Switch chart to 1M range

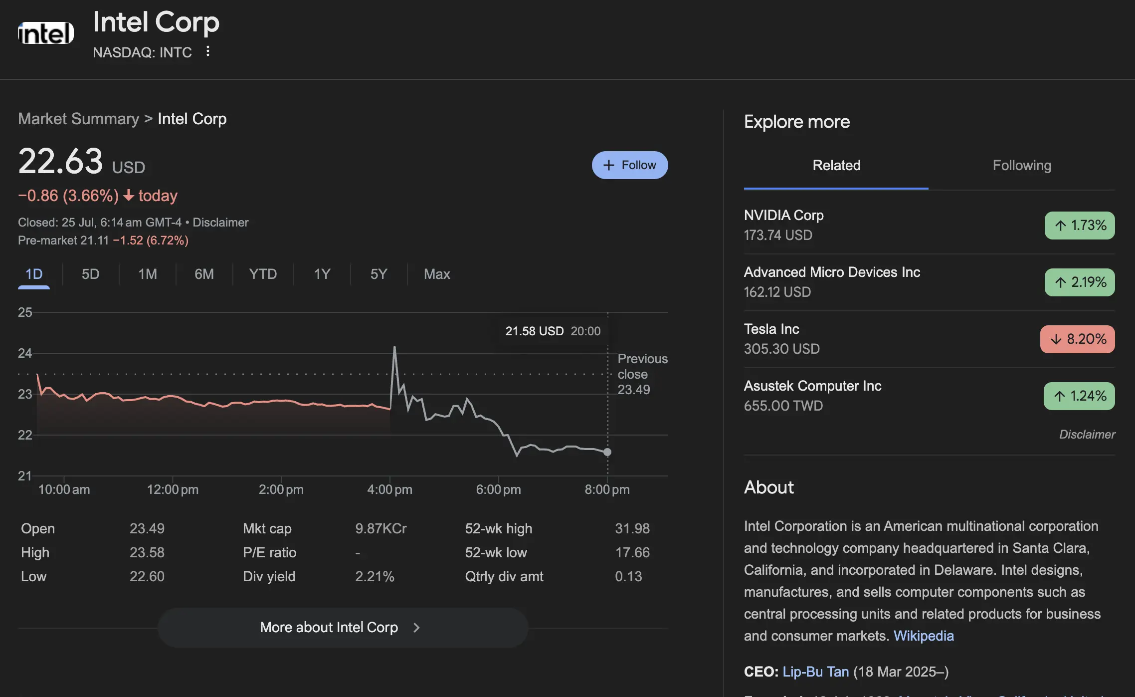pos(148,274)
